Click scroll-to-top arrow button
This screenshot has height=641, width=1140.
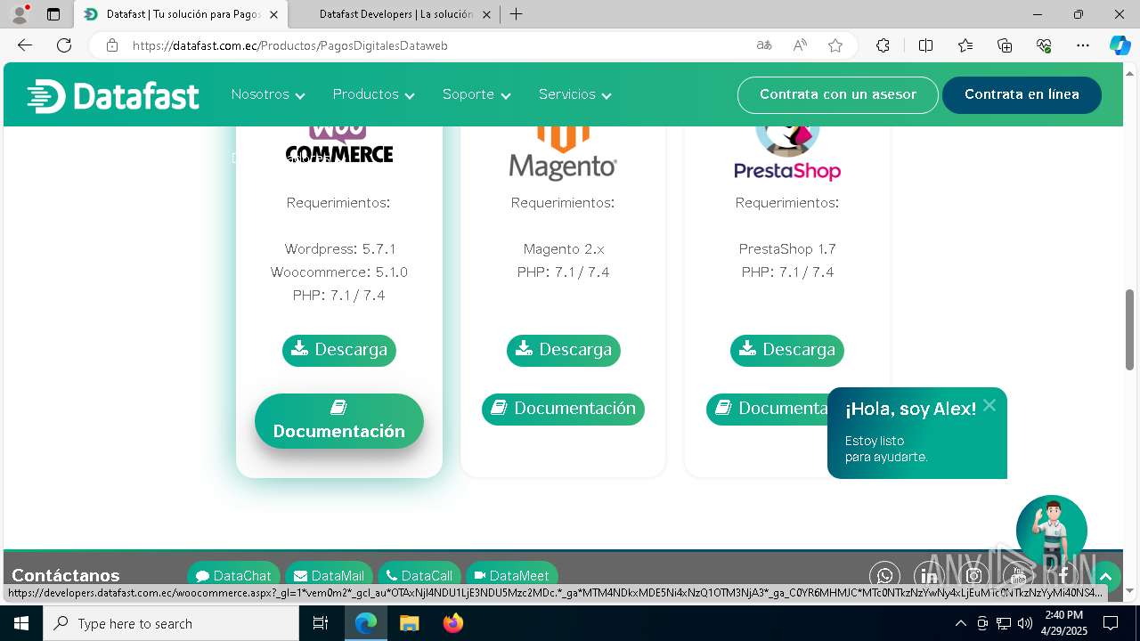coord(1105,577)
